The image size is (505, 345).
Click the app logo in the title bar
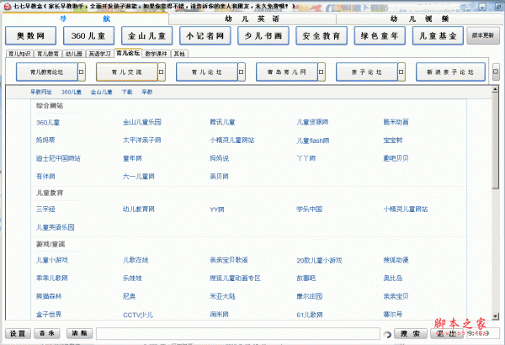pos(7,6)
